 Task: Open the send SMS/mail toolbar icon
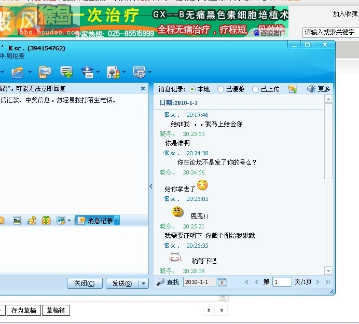pyautogui.click(x=45, y=72)
